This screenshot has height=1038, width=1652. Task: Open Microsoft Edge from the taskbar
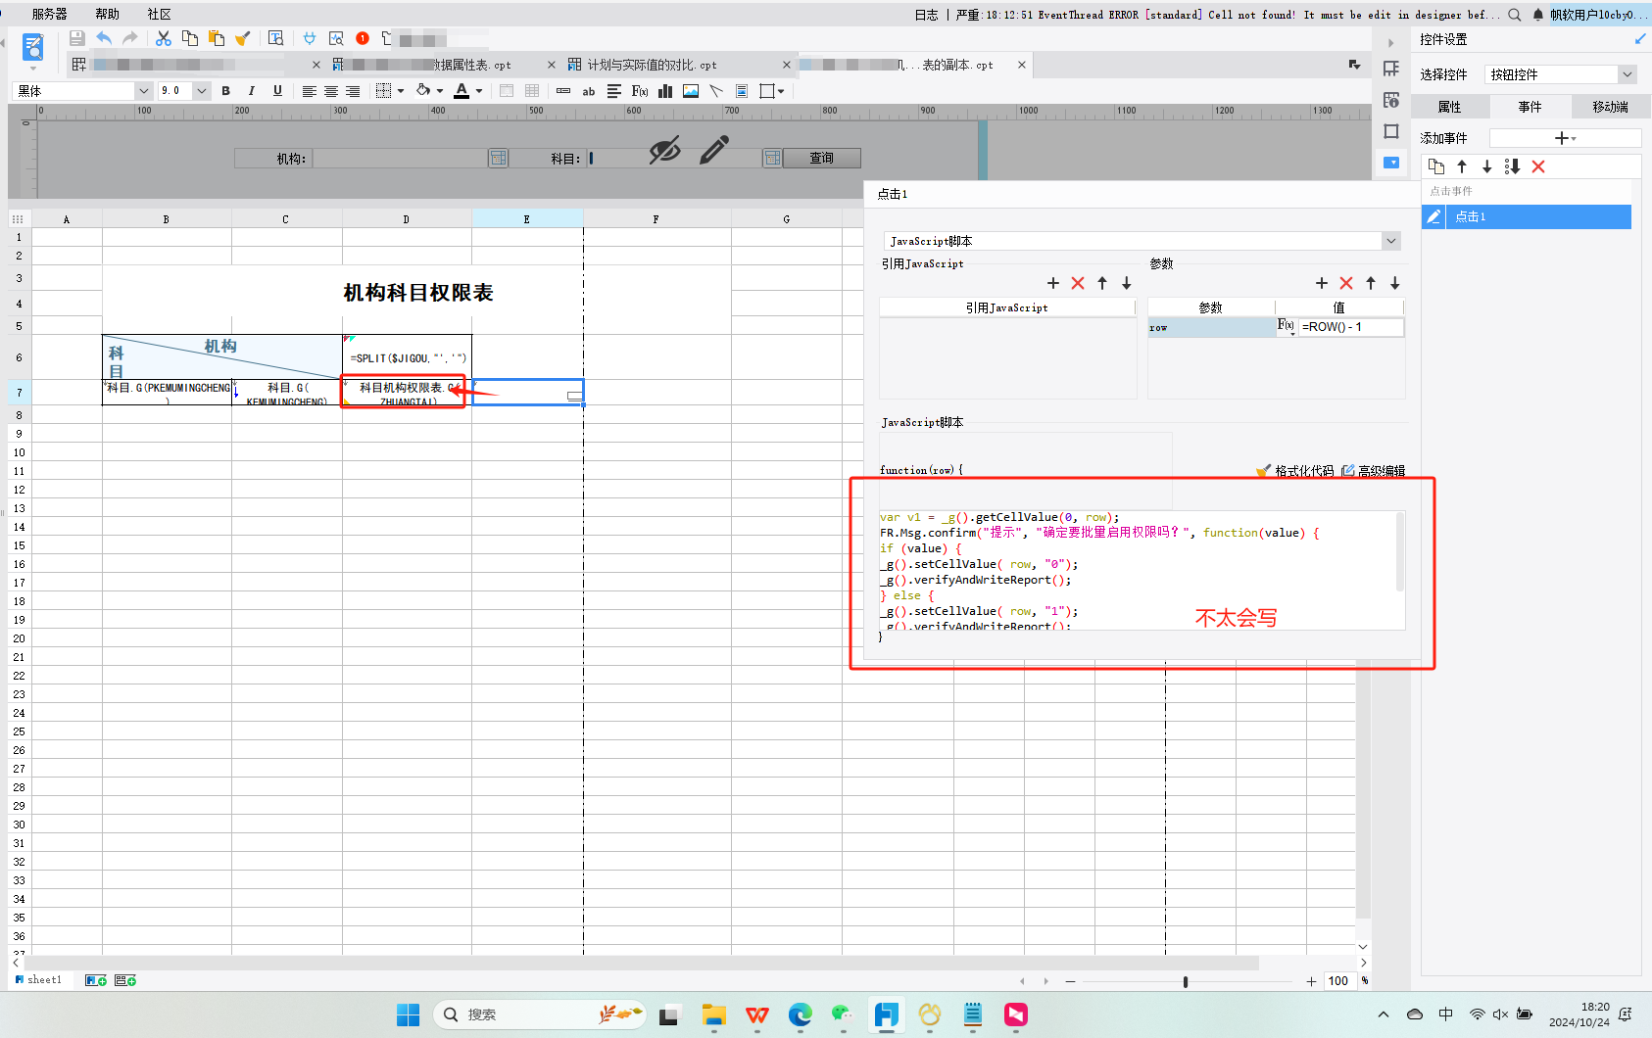801,1014
